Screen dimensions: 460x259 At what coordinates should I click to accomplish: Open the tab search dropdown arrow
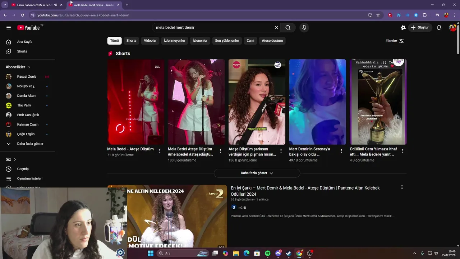click(x=5, y=5)
